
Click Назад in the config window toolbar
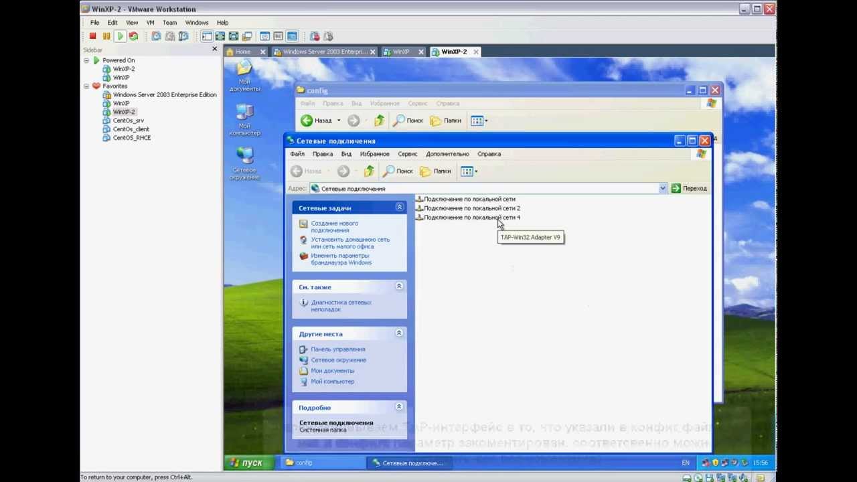pos(317,120)
